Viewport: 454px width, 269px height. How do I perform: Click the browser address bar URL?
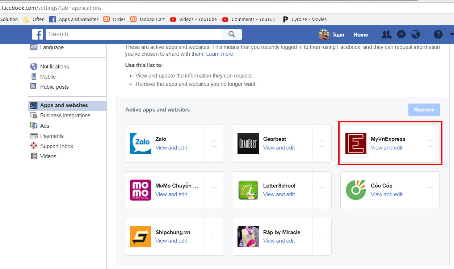pos(51,8)
